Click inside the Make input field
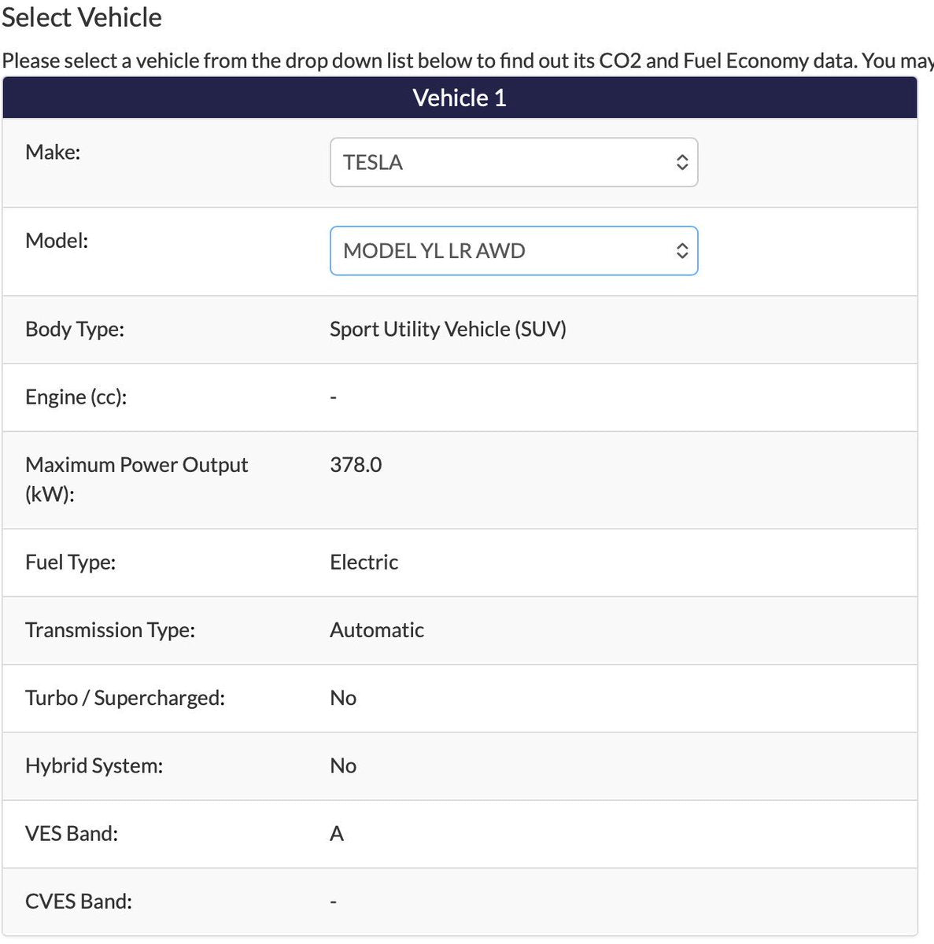The width and height of the screenshot is (934, 944). coord(472,162)
